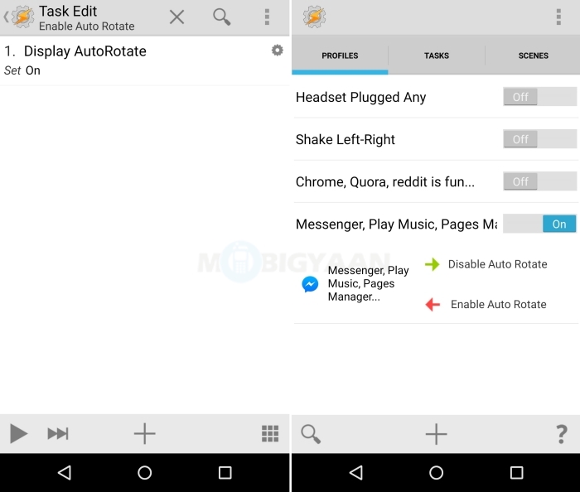Tap Android home button on right screen
Image resolution: width=580 pixels, height=492 pixels.
436,472
